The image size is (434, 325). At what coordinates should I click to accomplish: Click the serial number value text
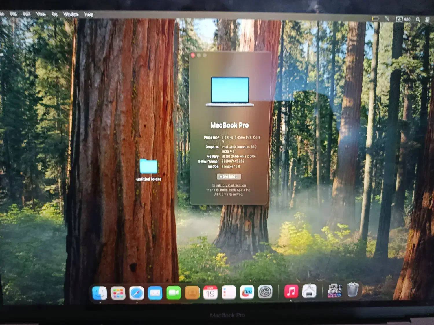coord(233,161)
